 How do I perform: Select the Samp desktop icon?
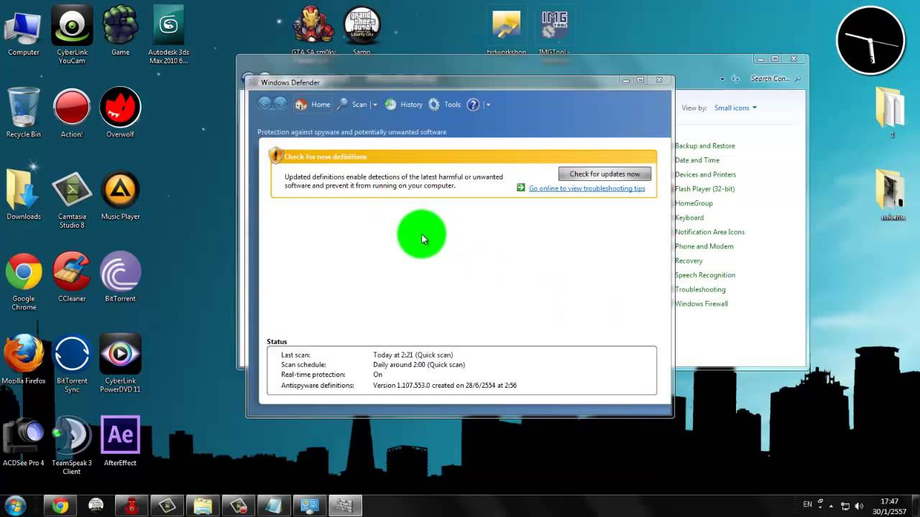point(362,32)
